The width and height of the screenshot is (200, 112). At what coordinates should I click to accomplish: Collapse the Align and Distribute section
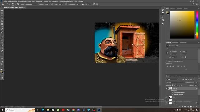click(167, 61)
